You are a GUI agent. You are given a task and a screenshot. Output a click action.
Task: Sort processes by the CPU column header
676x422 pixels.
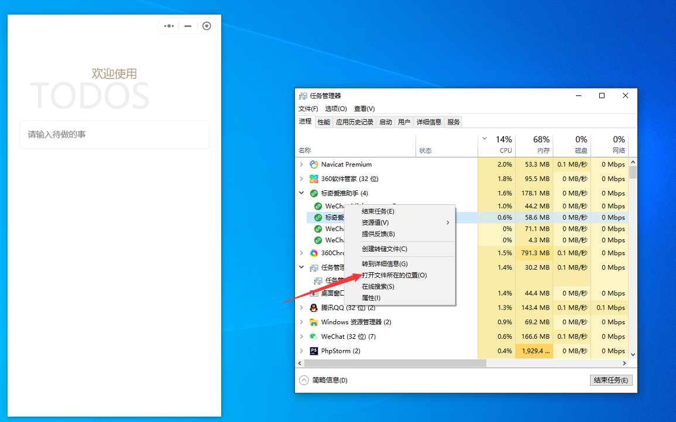496,145
